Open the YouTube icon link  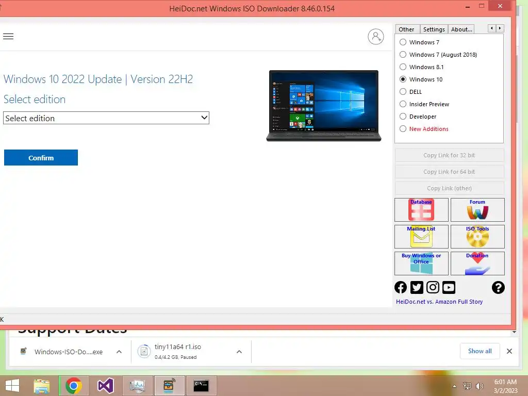click(449, 288)
